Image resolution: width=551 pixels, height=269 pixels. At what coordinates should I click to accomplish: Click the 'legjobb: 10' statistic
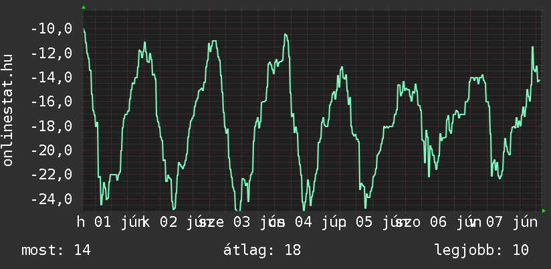point(481,250)
